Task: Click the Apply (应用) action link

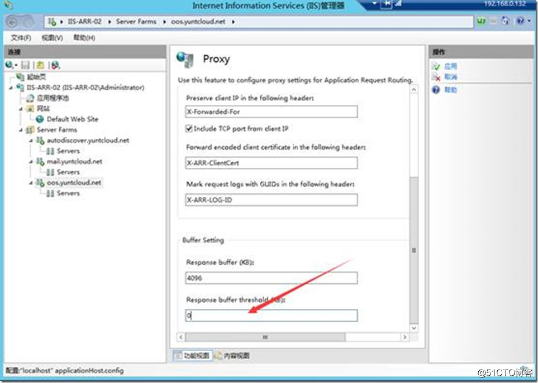Action: point(450,66)
